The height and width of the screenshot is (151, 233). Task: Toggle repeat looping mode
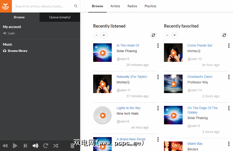pos(46,146)
